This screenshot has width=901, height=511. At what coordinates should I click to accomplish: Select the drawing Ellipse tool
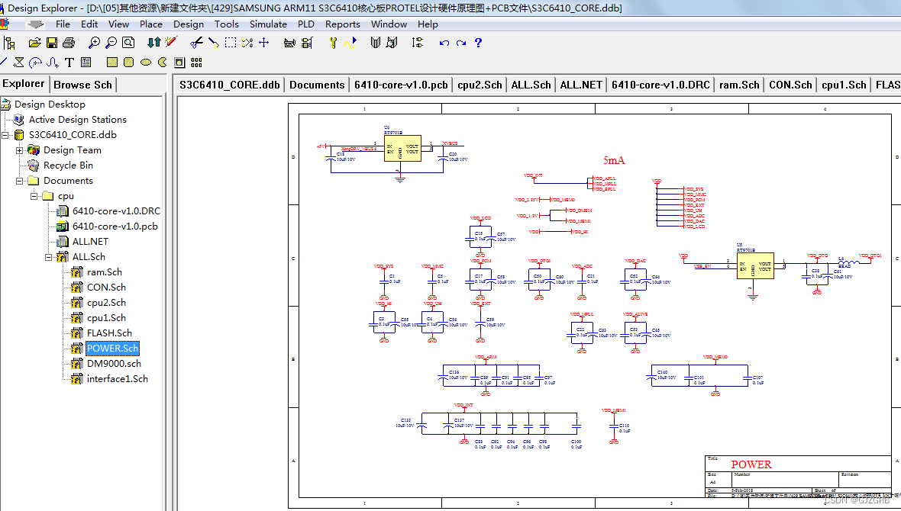click(145, 62)
